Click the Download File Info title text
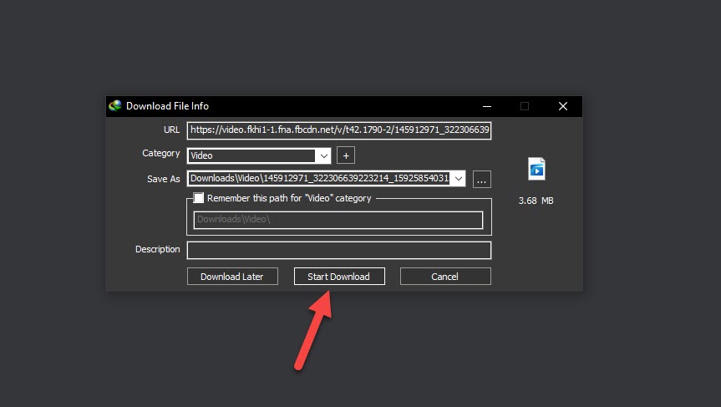The height and width of the screenshot is (407, 721). pyautogui.click(x=167, y=106)
